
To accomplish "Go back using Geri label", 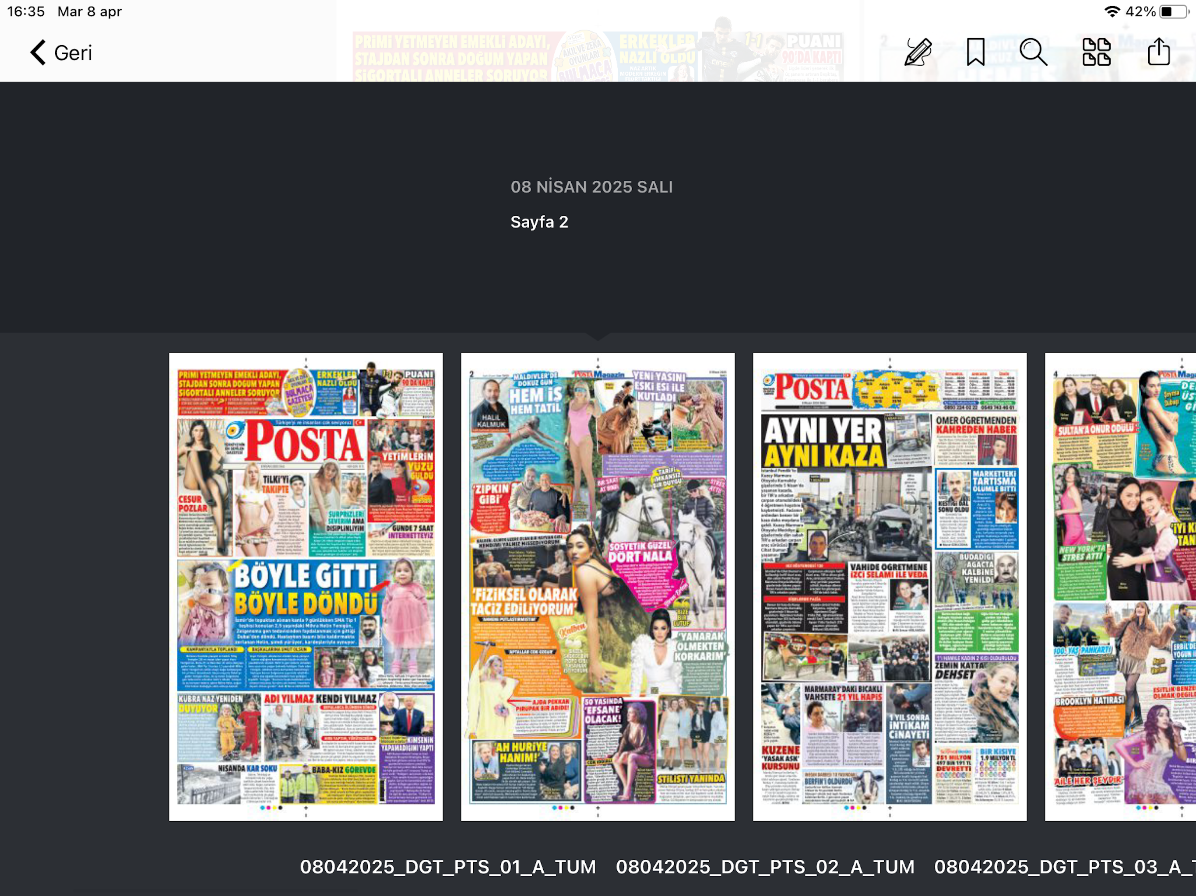I will (x=73, y=53).
